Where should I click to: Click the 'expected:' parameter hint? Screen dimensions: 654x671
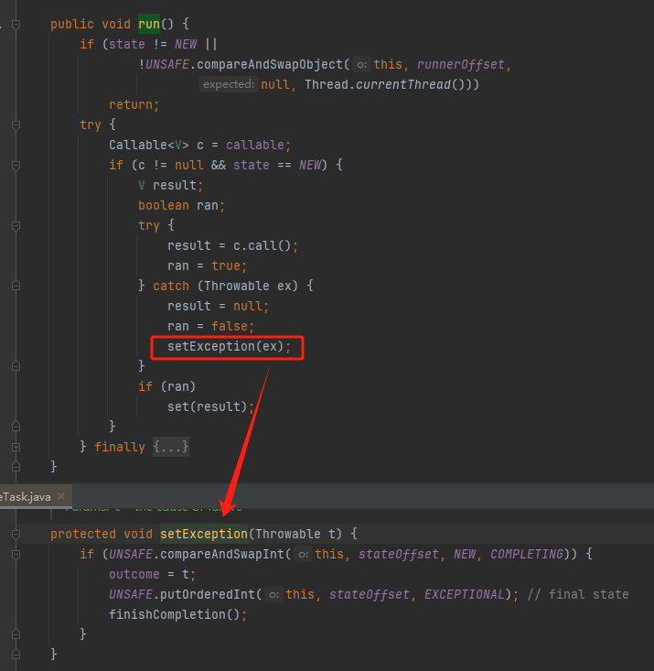[229, 84]
